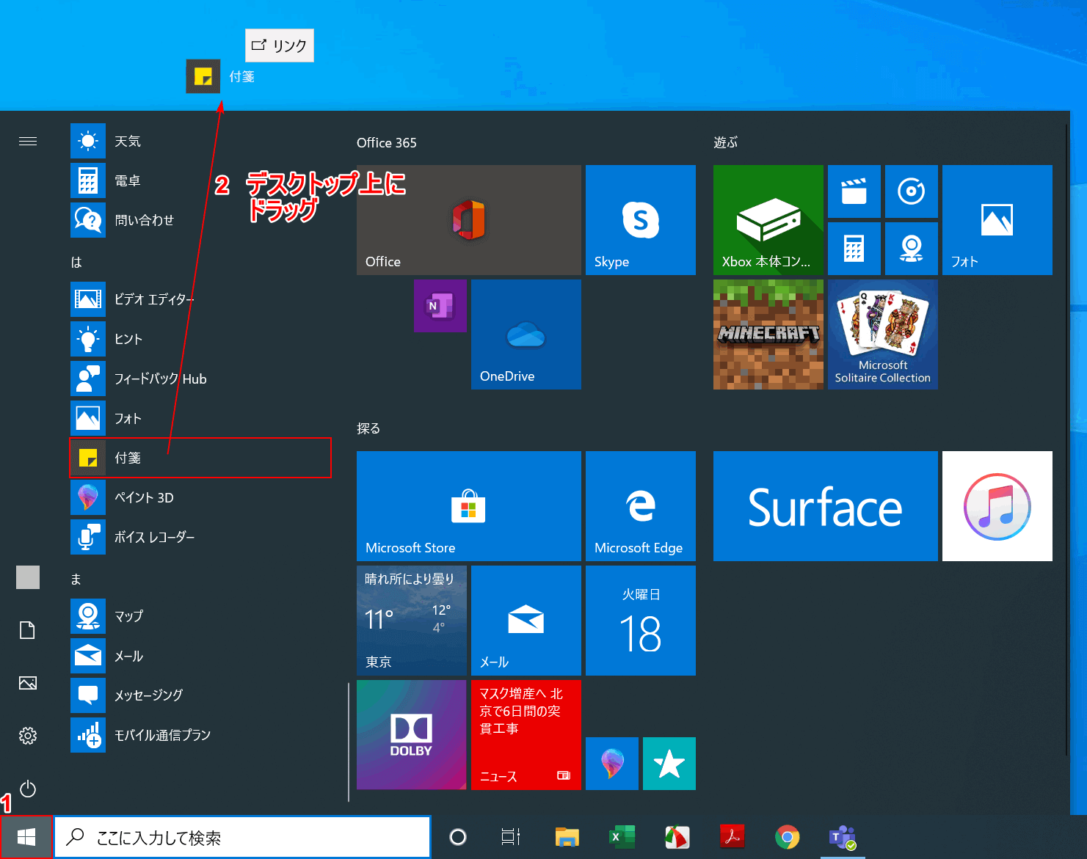Screen dimensions: 1087x859
Task: Open the Minecraft tile
Action: click(768, 335)
